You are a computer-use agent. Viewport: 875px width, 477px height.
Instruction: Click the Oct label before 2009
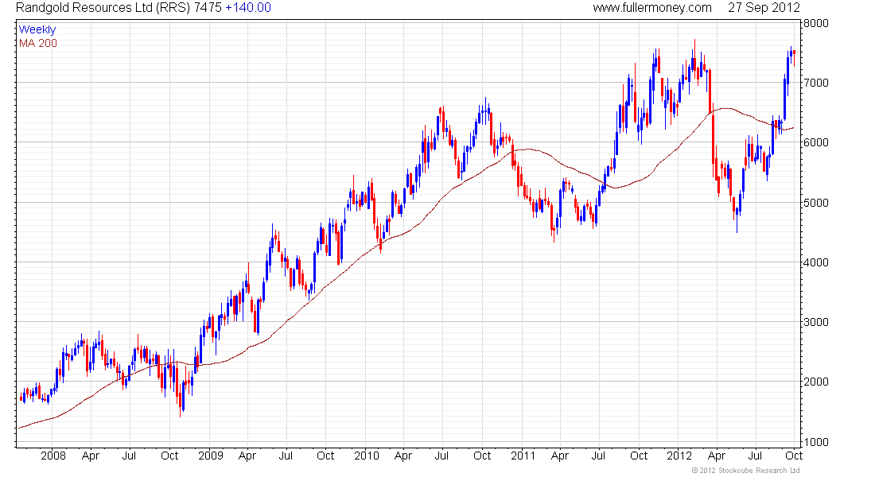169,456
